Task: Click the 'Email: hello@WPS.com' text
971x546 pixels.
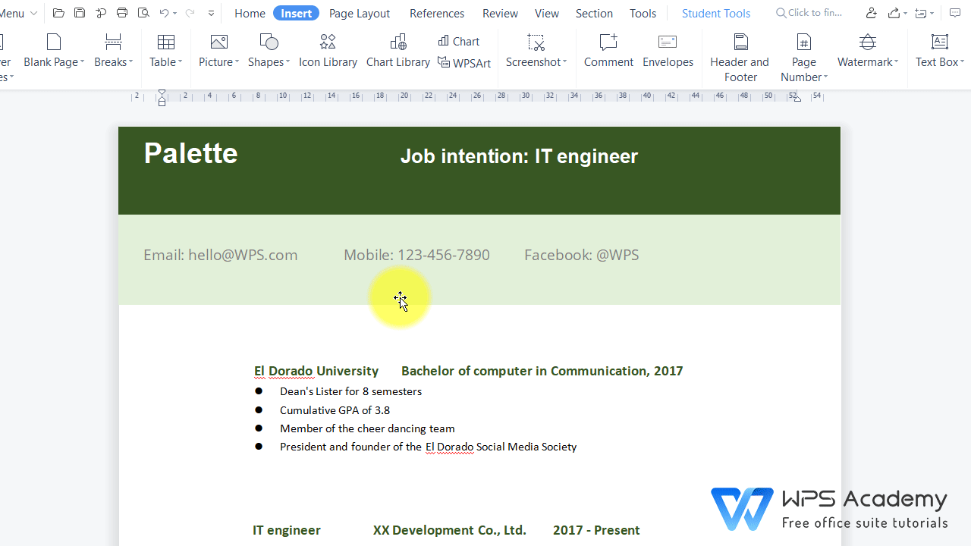Action: 221,255
